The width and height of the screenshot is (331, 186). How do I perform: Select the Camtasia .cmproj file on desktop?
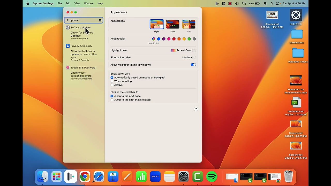pos(296,106)
